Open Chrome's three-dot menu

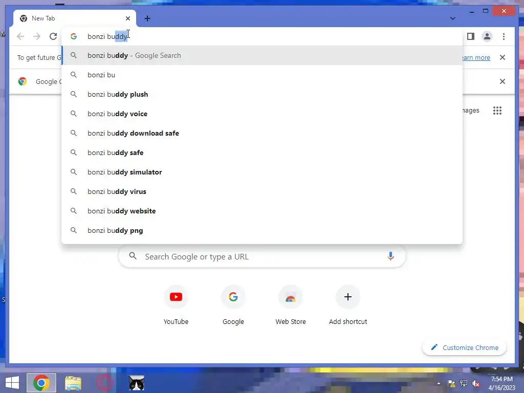[x=504, y=36]
